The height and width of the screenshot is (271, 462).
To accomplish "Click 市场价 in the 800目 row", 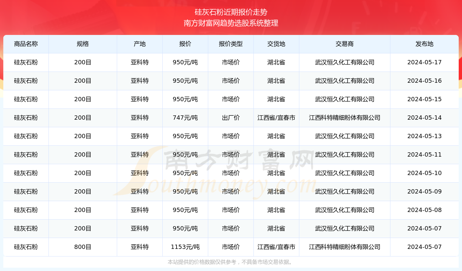I will (x=231, y=247).
